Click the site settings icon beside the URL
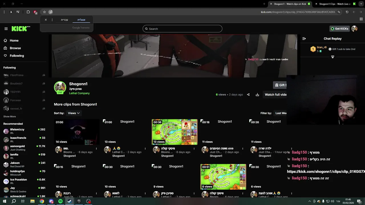Screen dimensions: 365x205 339,12
